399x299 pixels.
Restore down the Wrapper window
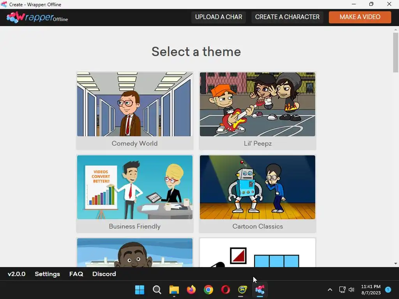[371, 4]
